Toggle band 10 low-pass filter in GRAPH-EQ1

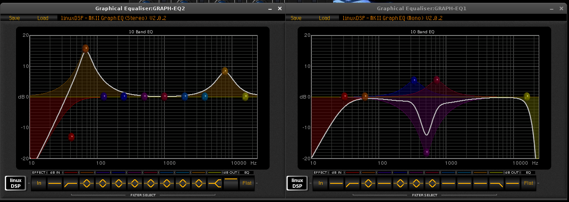click(x=497, y=183)
